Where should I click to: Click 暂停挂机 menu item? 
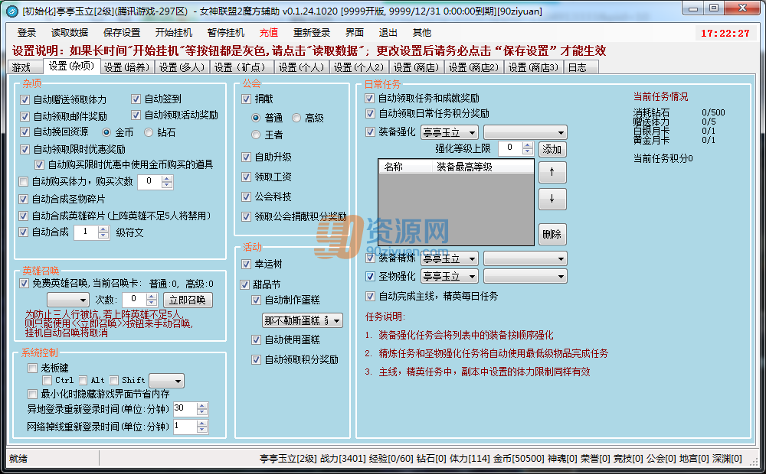click(226, 33)
